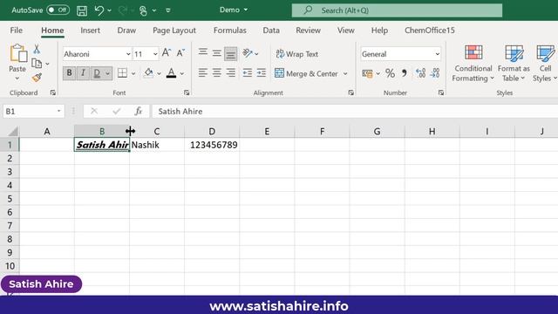Screen dimensions: 558x314
Task: Set Bottom Align for cell text
Action: [x=230, y=54]
